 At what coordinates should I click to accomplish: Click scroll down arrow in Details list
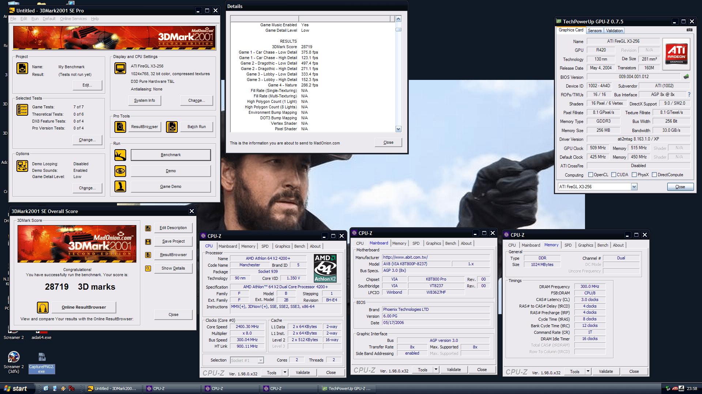click(x=399, y=129)
